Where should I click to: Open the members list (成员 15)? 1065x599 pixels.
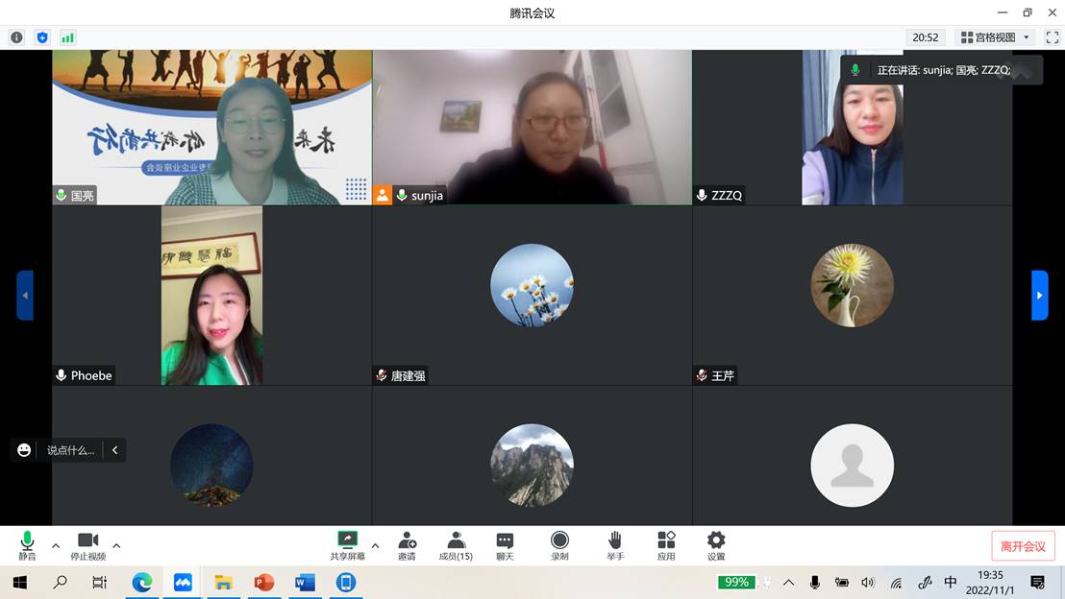(456, 545)
